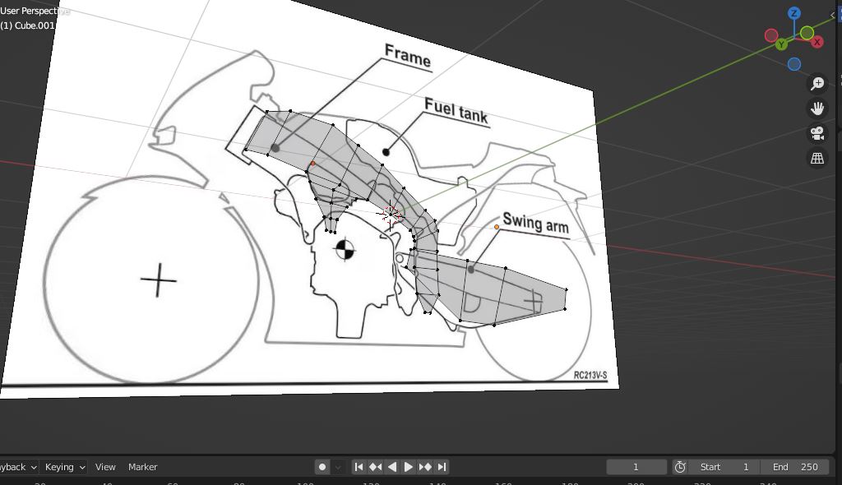Click the current frame field showing 1

pyautogui.click(x=636, y=467)
